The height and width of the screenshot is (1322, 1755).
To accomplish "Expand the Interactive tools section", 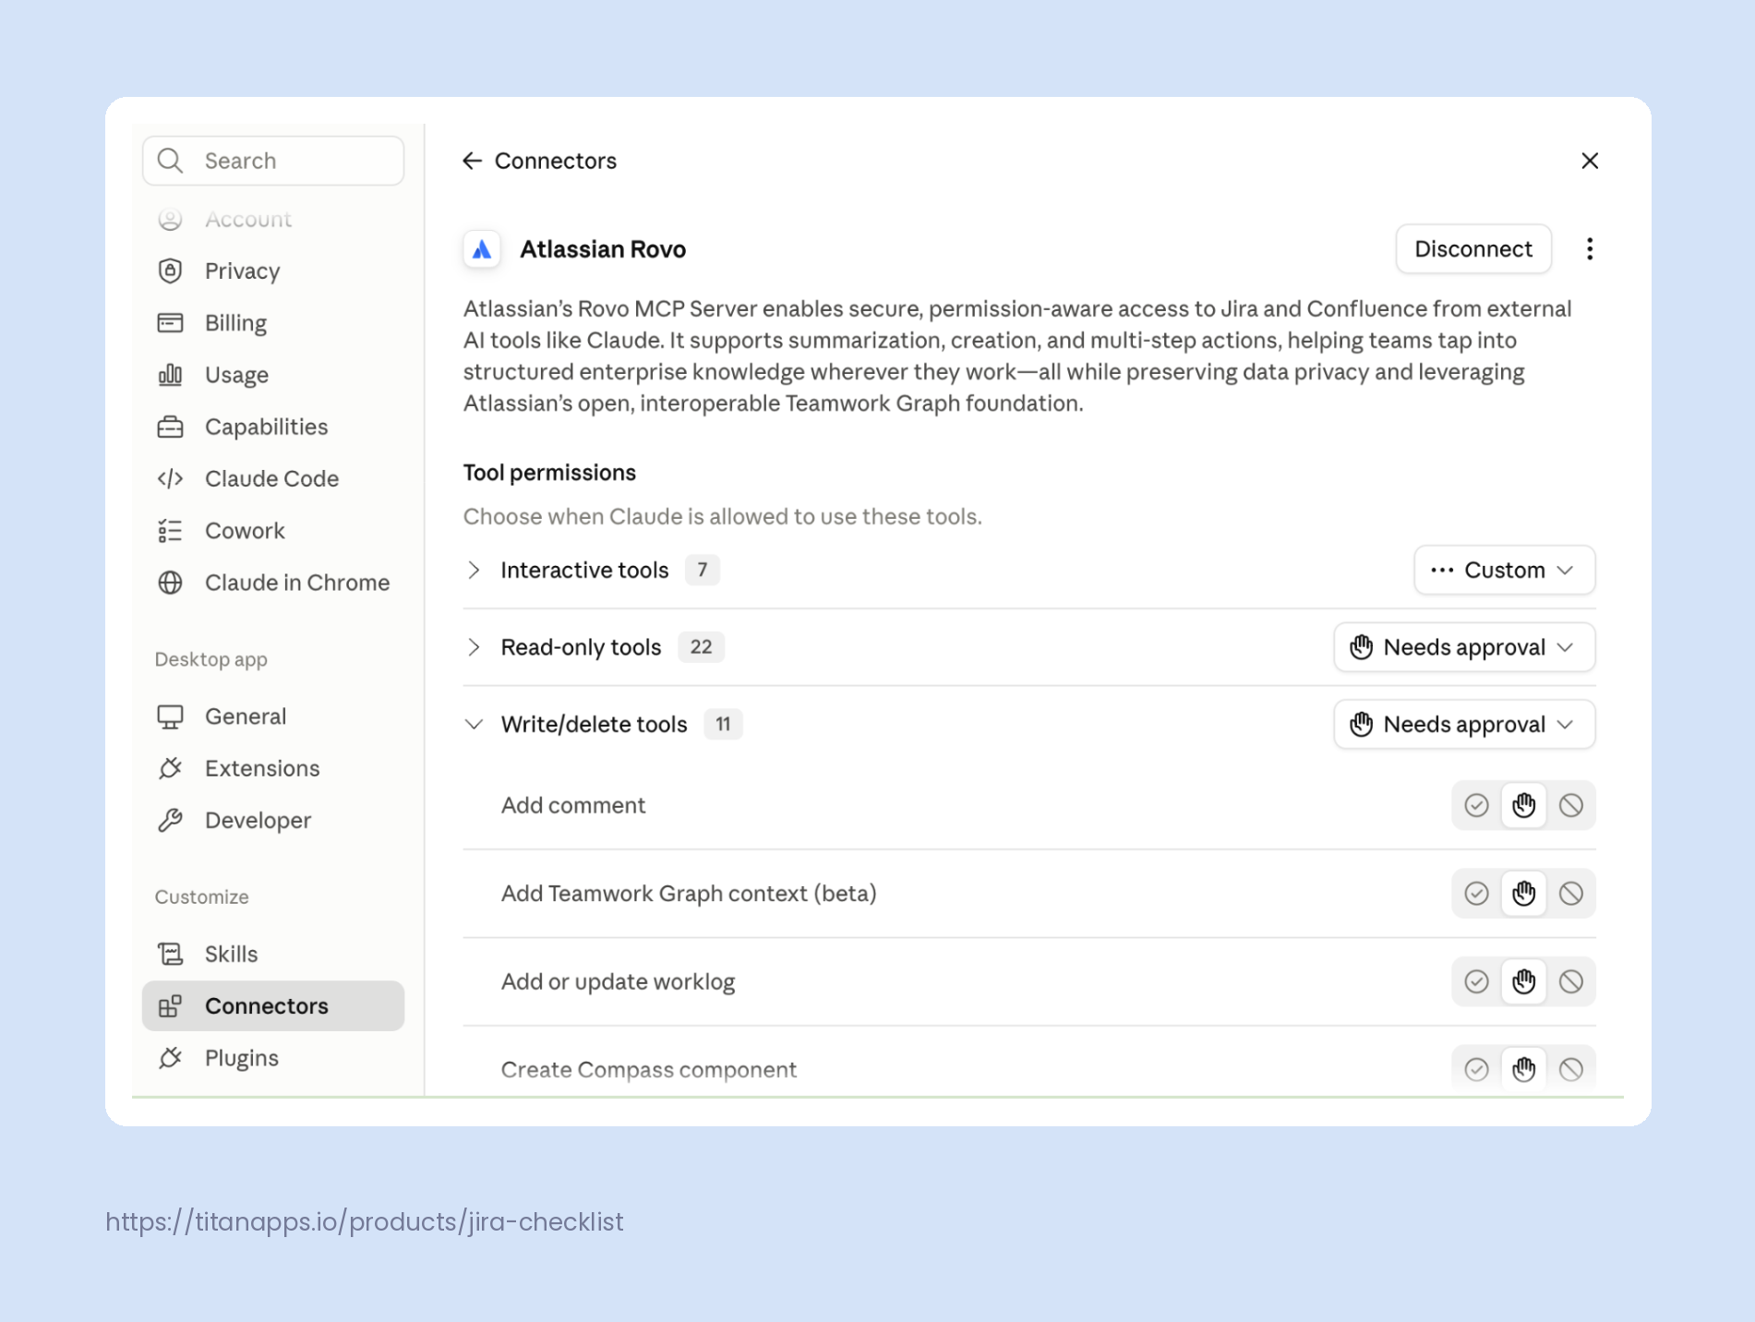I will (474, 571).
